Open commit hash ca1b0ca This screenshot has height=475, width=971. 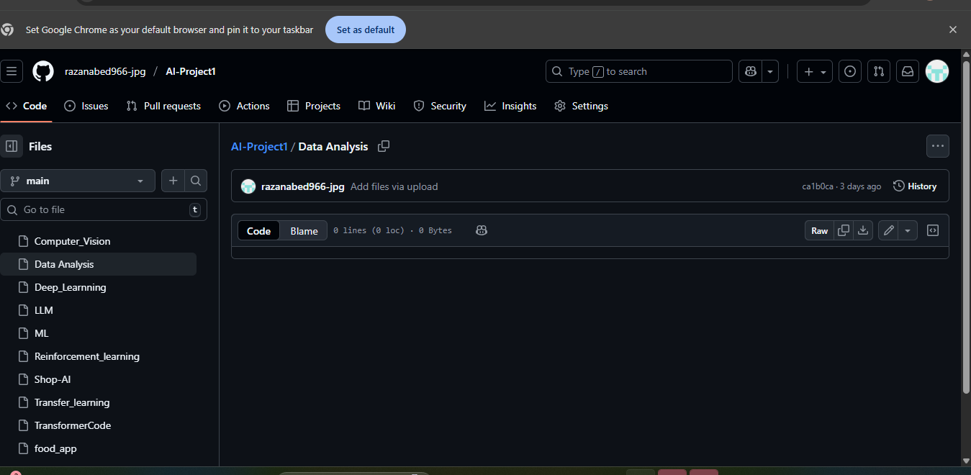point(818,186)
